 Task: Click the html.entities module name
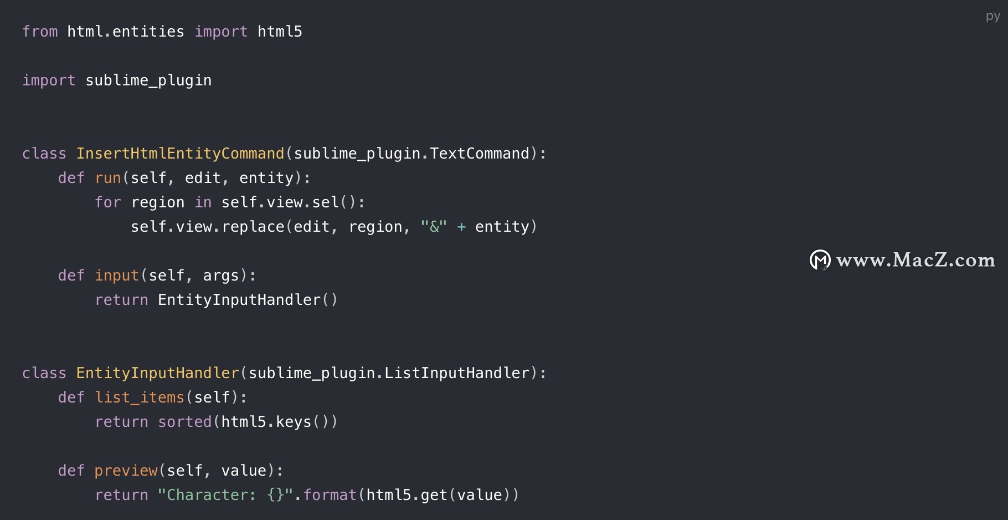click(126, 32)
